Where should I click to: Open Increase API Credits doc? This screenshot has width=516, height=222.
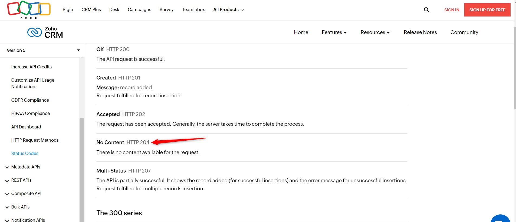pyautogui.click(x=31, y=67)
